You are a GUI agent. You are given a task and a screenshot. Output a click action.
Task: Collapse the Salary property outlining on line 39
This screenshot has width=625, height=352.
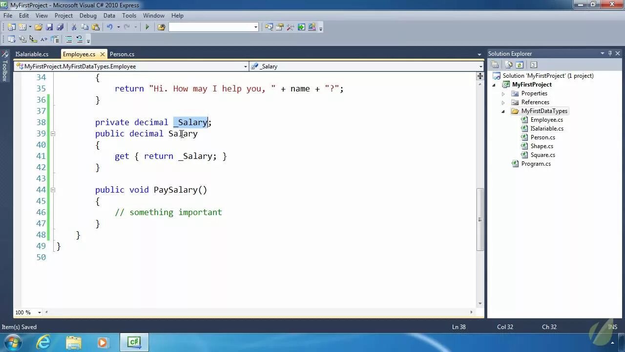point(53,133)
